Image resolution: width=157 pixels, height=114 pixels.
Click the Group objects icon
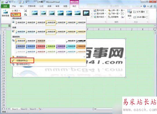pyautogui.click(x=122, y=14)
